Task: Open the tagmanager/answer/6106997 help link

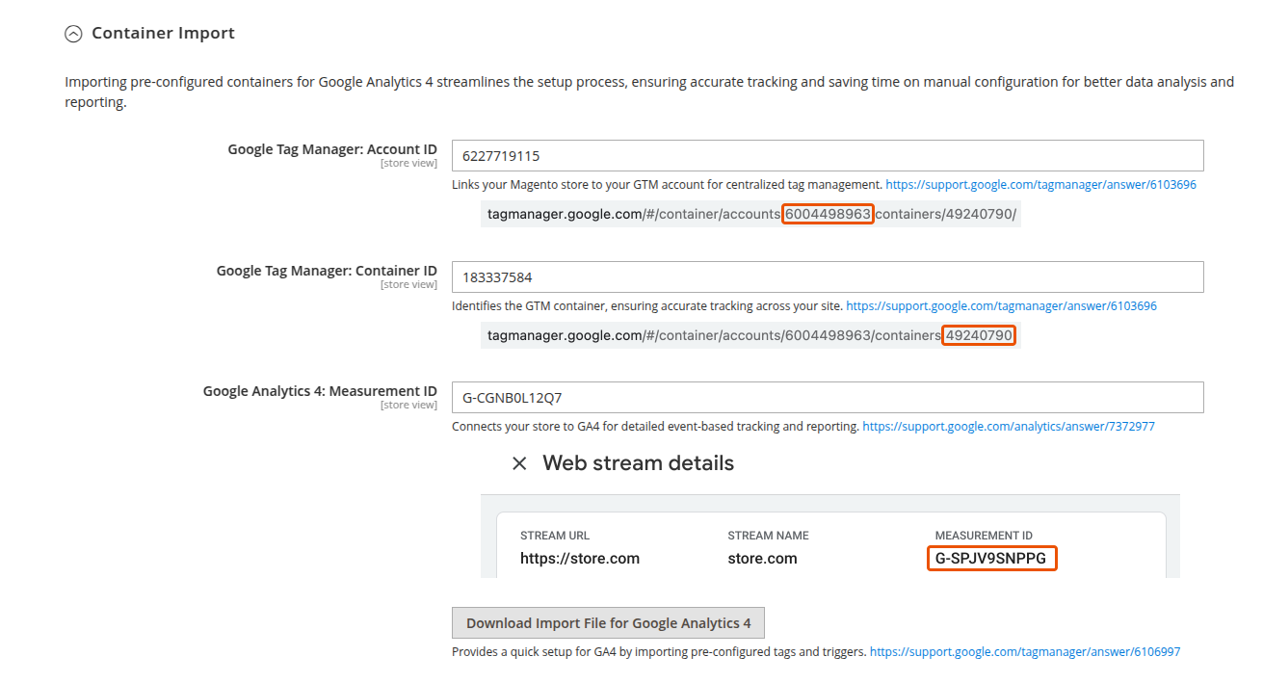Action: tap(1024, 652)
